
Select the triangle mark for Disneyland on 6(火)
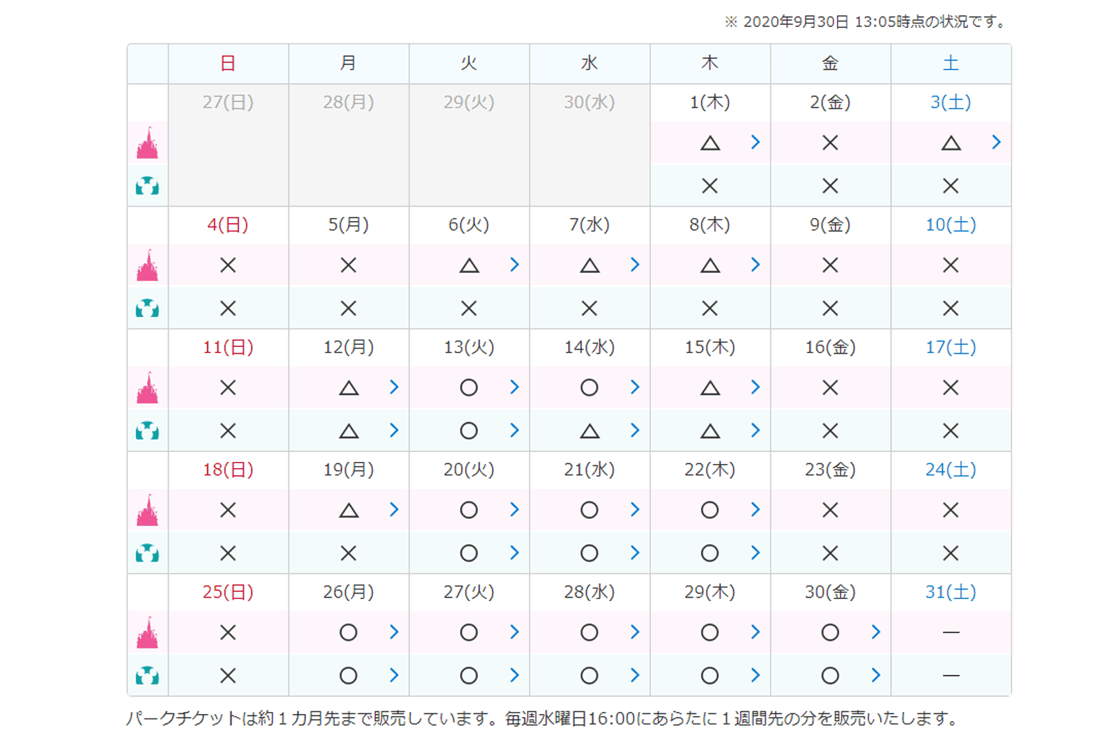(x=469, y=265)
